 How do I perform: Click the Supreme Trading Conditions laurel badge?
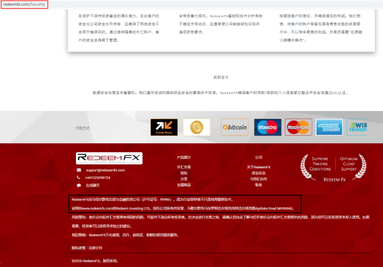(x=333, y=168)
